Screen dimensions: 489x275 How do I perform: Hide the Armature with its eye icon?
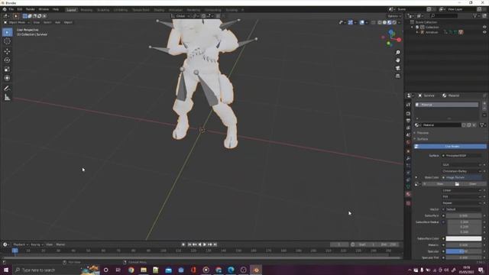484,32
